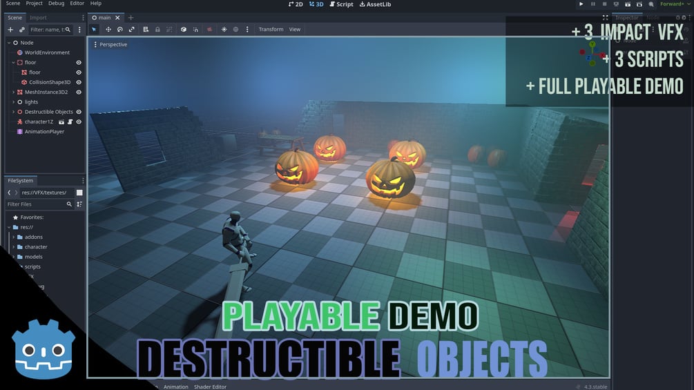The width and height of the screenshot is (694, 390).
Task: Click the list selectable nodes toolbar icon
Action: point(146,30)
